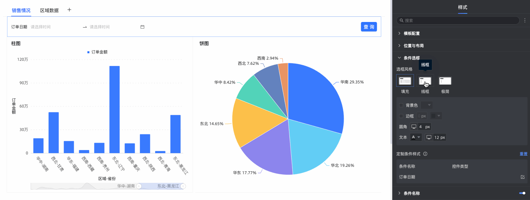Open the calendar icon for order date
The image size is (530, 200).
(142, 27)
